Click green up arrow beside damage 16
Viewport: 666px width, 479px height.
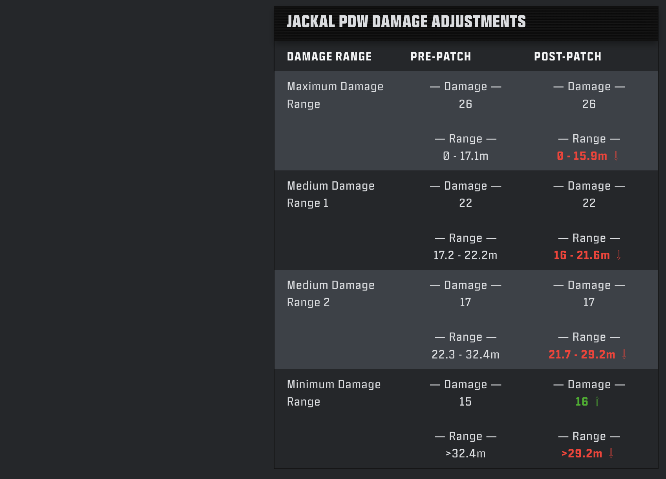597,401
